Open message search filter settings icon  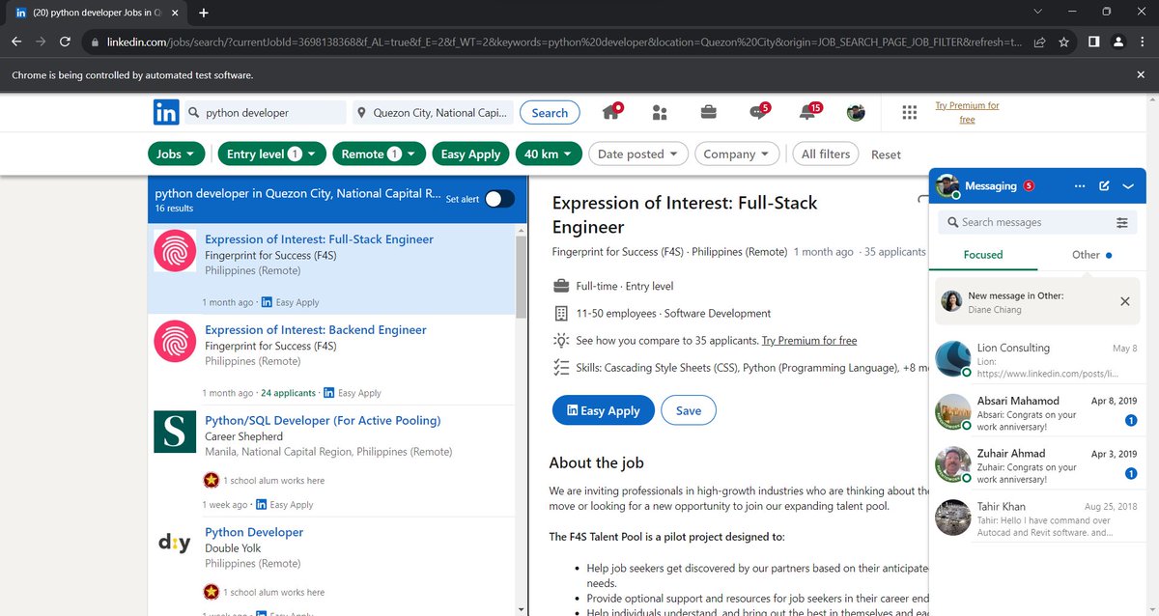[1122, 222]
